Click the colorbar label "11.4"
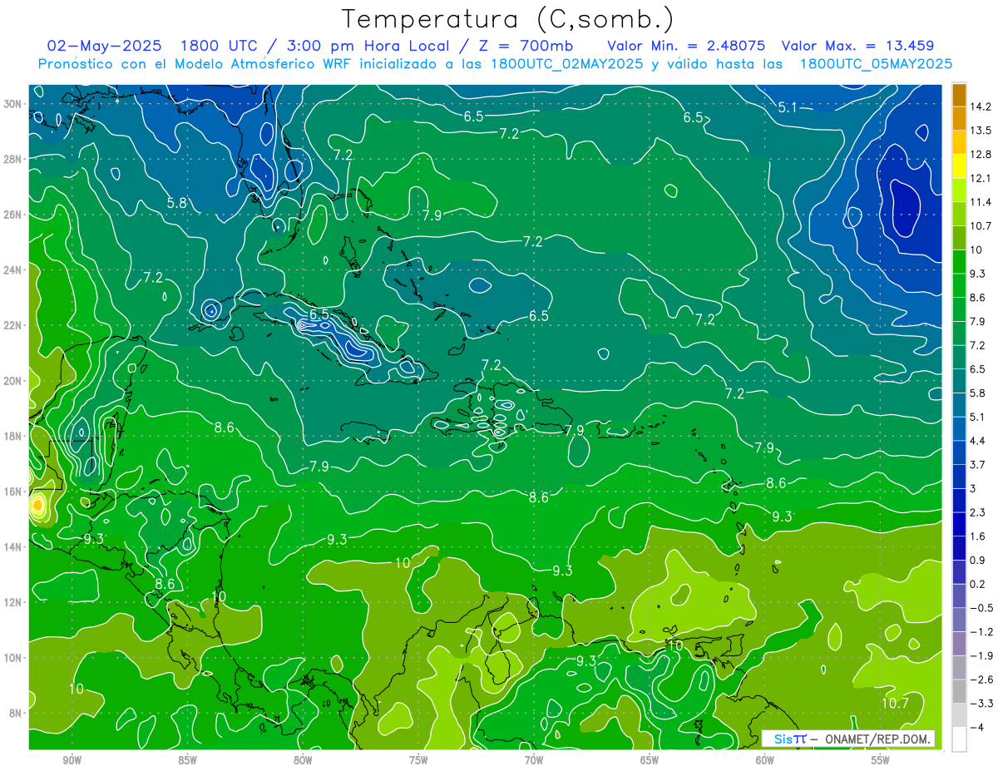 coord(981,202)
